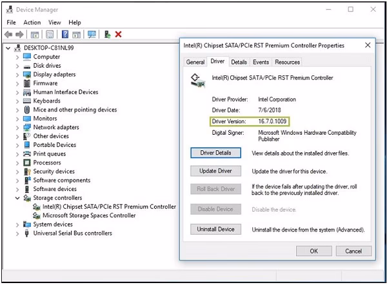Select the Intel(R) Chipset SATA/PCIe RST Premium Controller item in the tree

(110, 206)
